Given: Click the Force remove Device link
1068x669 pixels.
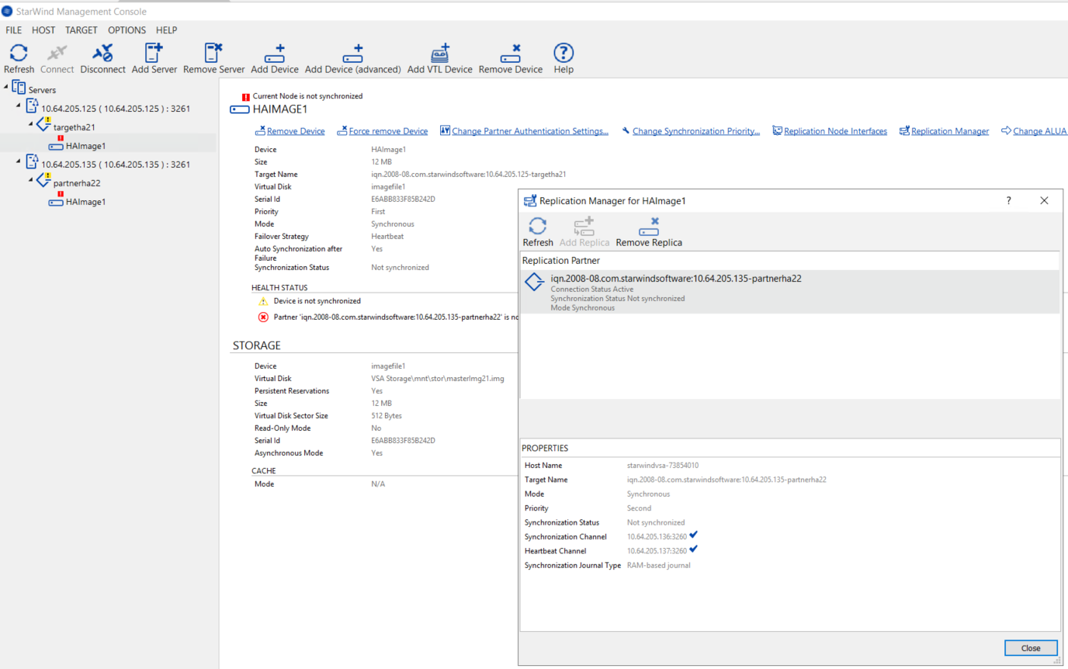Looking at the screenshot, I should point(388,131).
